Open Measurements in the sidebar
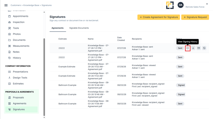Screen dimensions: 213x119 (x=21, y=46)
